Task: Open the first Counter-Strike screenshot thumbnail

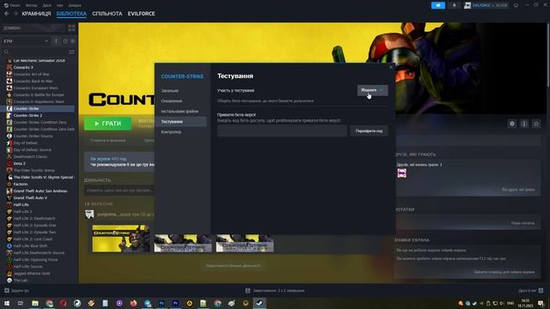Action: (121, 239)
